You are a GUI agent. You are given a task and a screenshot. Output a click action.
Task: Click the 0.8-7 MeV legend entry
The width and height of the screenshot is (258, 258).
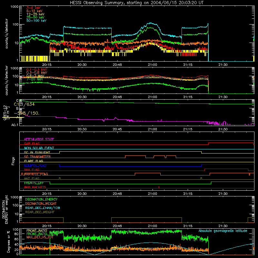click(x=35, y=76)
